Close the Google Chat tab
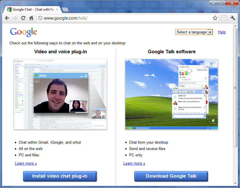The width and height of the screenshot is (240, 188). [x=57, y=10]
